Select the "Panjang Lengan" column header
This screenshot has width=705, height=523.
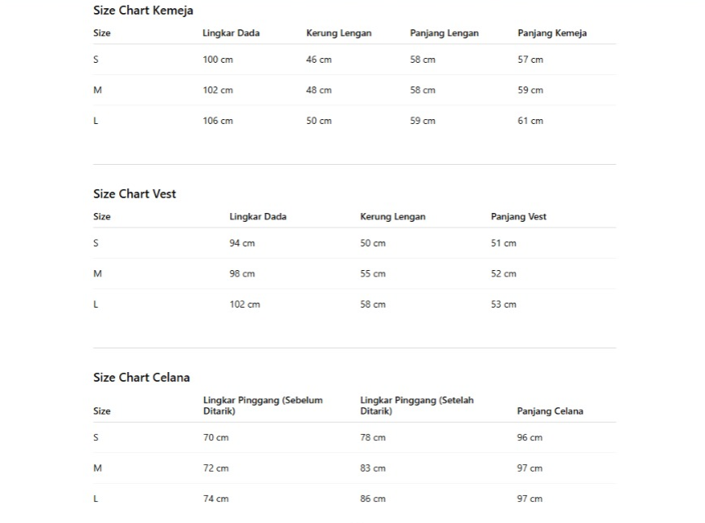[x=444, y=33]
